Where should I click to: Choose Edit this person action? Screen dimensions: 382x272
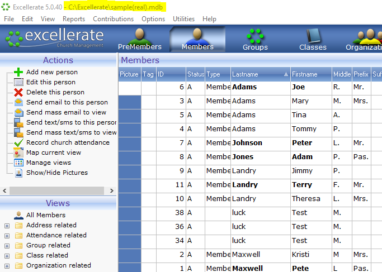point(51,82)
